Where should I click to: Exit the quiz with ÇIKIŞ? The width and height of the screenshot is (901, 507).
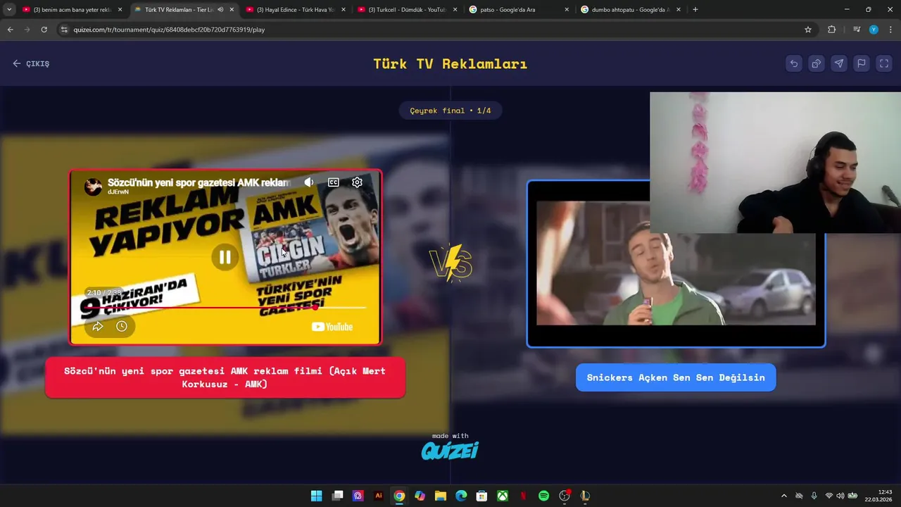(x=31, y=63)
